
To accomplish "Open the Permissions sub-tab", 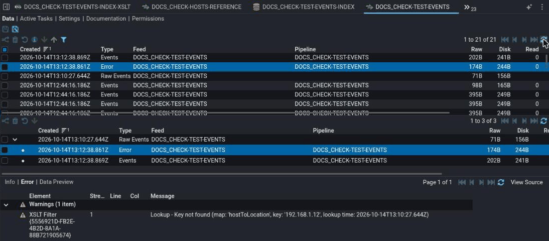I will [148, 19].
